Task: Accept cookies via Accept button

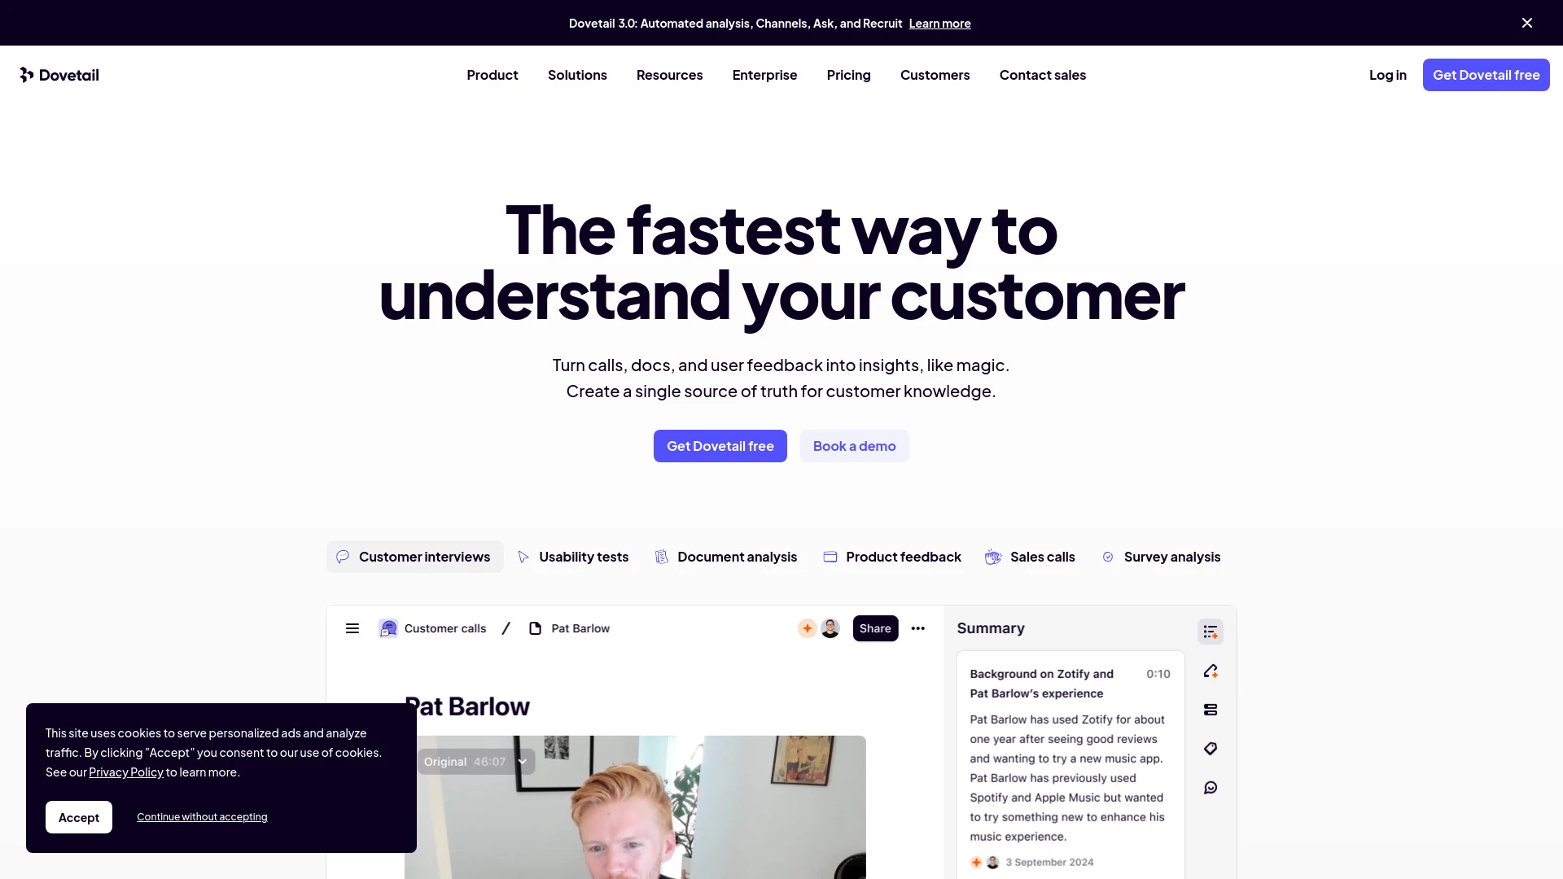Action: (78, 817)
